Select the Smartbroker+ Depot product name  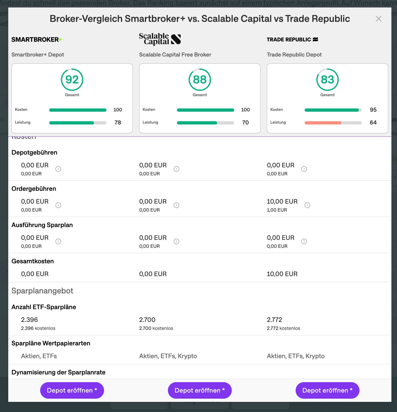click(x=38, y=55)
